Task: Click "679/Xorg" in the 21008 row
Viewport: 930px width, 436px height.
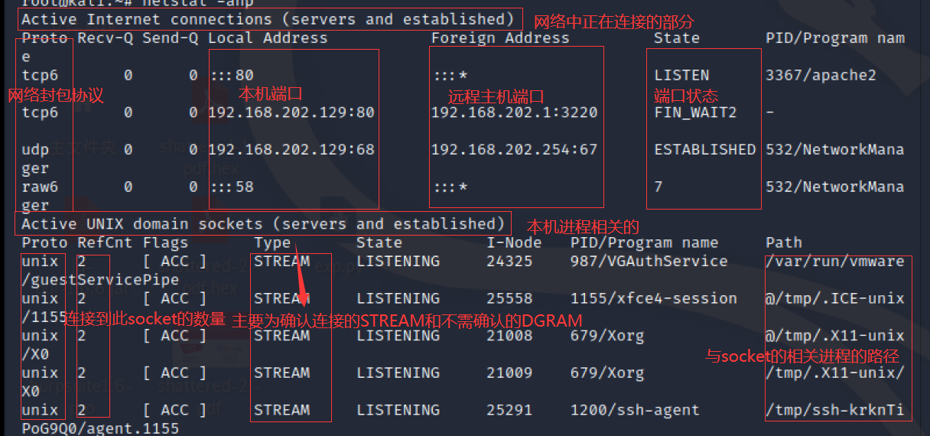Action: coord(607,336)
